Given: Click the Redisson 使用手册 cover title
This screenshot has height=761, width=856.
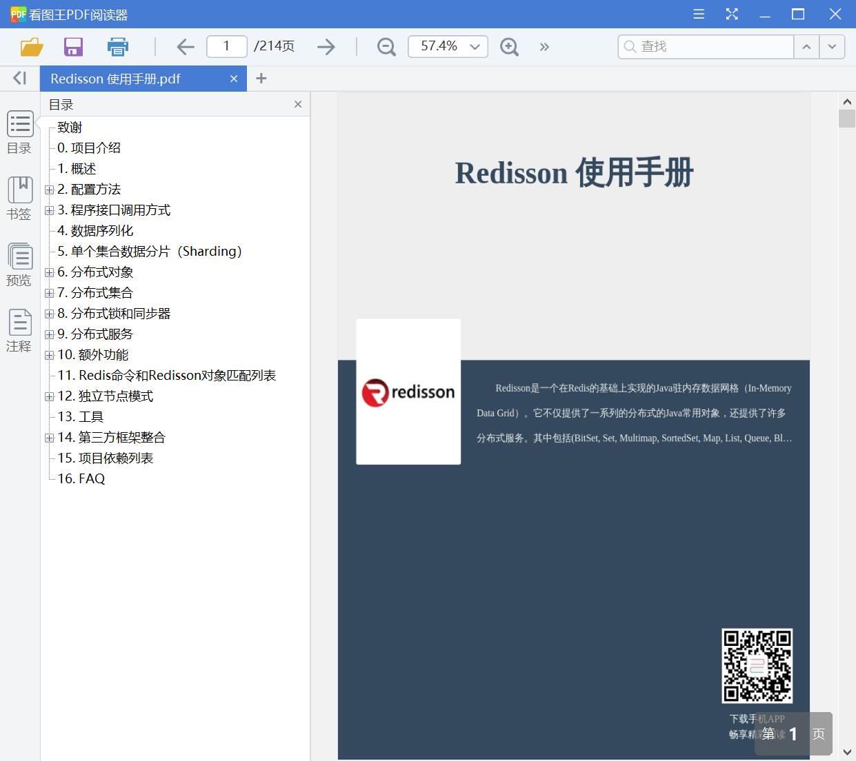Looking at the screenshot, I should [x=574, y=172].
